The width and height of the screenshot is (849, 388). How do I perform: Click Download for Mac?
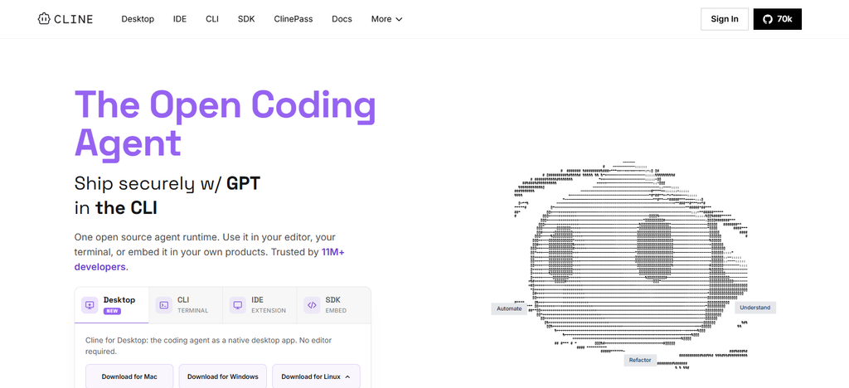pyautogui.click(x=129, y=376)
